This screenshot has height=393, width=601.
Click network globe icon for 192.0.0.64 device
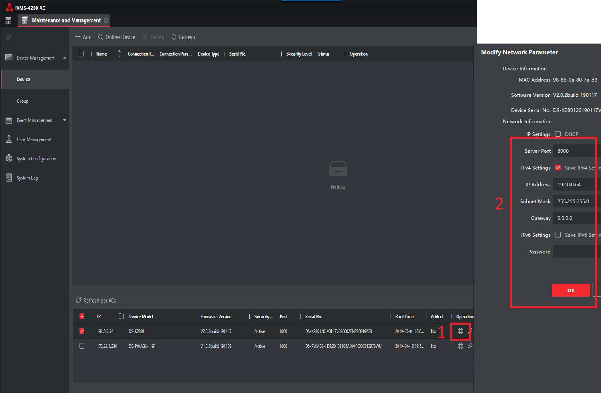[x=460, y=331]
